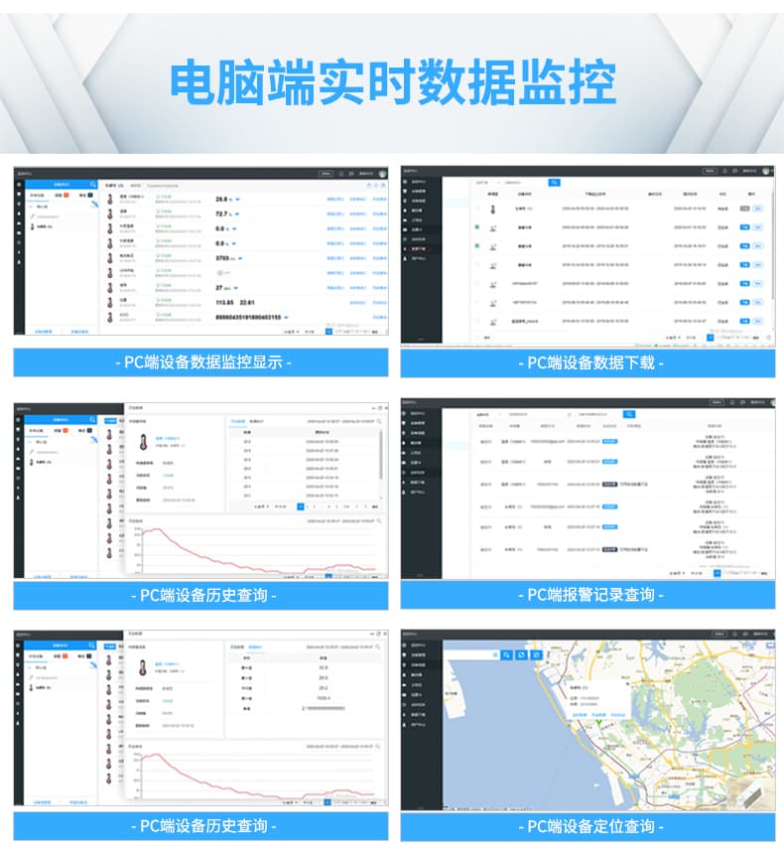Click the red history curve in middle-left chart
This screenshot has width=784, height=855.
click(198, 552)
